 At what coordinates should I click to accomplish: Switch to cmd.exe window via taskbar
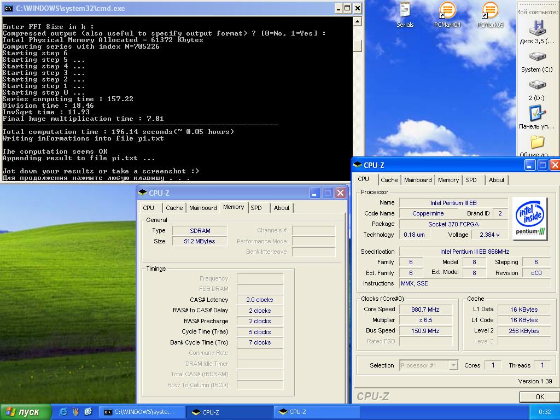142,412
